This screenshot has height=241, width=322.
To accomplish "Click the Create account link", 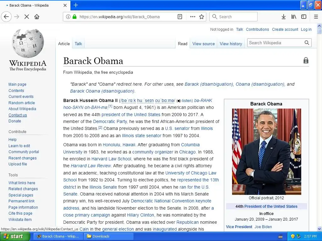I will (285, 29).
